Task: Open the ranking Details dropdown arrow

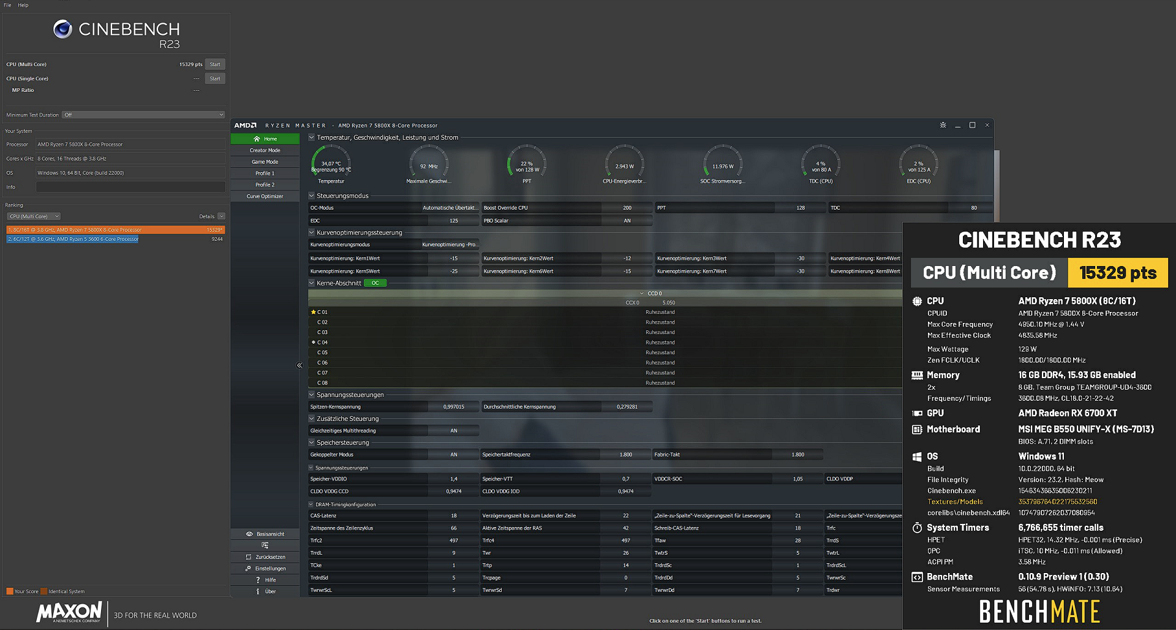Action: [x=221, y=216]
